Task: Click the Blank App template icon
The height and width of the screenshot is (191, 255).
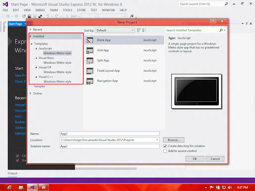Action: tap(90, 40)
